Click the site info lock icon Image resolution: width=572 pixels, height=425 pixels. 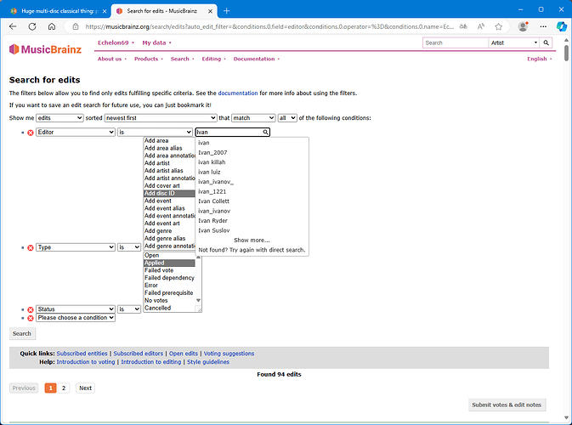tap(76, 26)
